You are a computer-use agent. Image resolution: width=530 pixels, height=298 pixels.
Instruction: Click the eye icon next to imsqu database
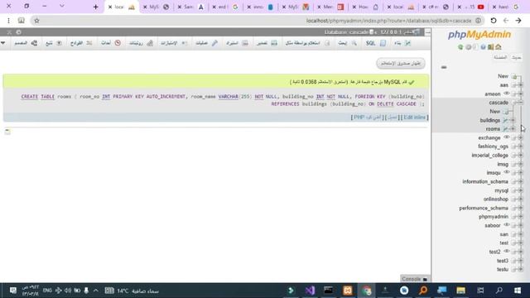506,172
